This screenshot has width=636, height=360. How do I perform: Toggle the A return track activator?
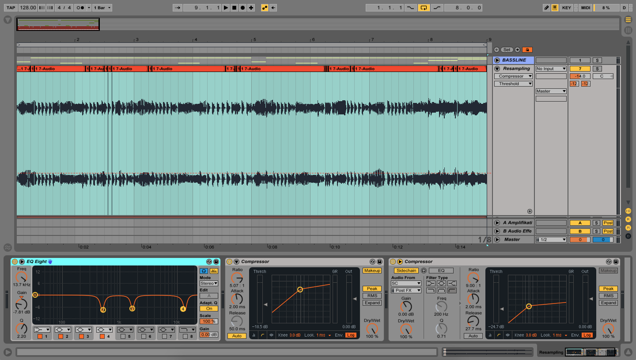pyautogui.click(x=580, y=223)
